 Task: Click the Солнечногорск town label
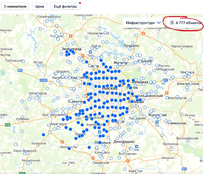(x=49, y=17)
